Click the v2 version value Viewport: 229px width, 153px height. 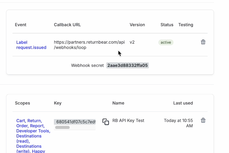tap(132, 42)
